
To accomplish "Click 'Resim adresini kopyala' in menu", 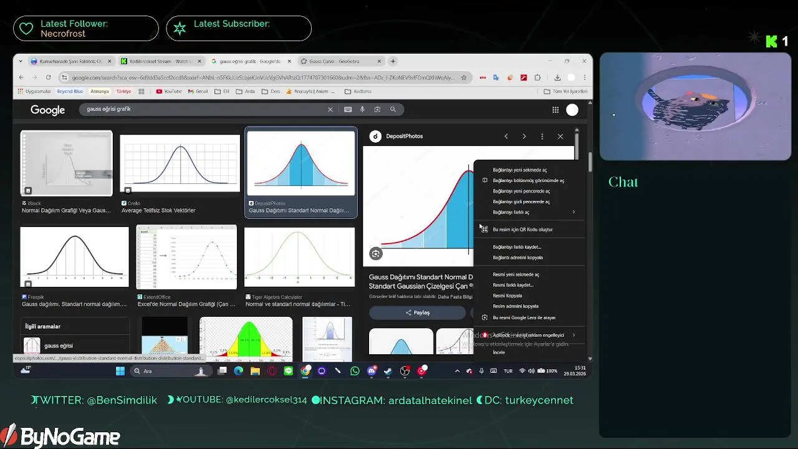I will click(516, 306).
